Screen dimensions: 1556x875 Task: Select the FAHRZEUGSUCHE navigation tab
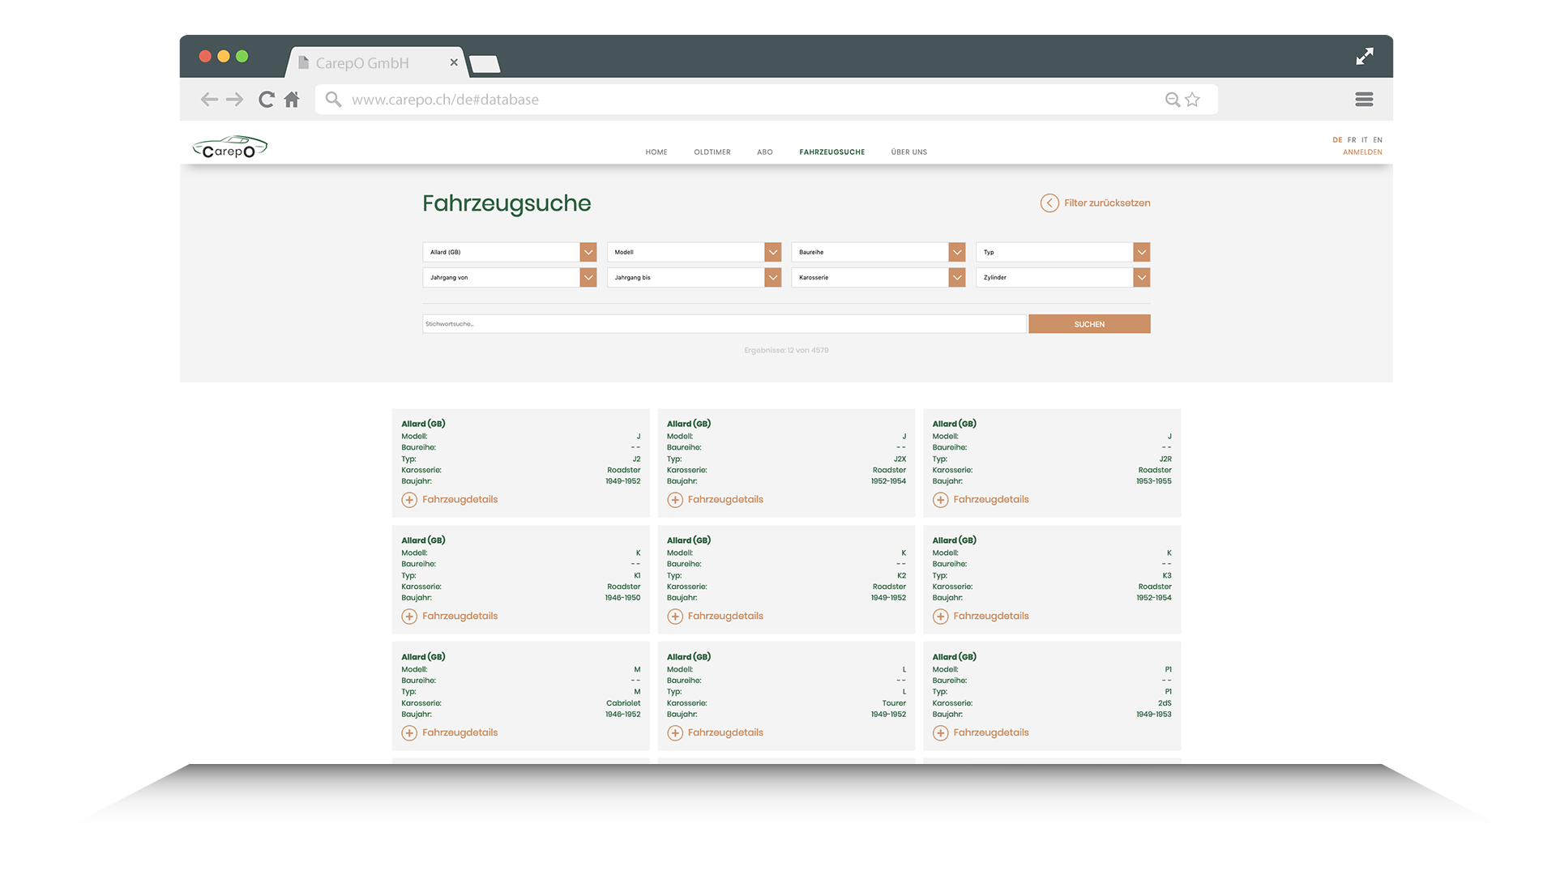pos(831,151)
